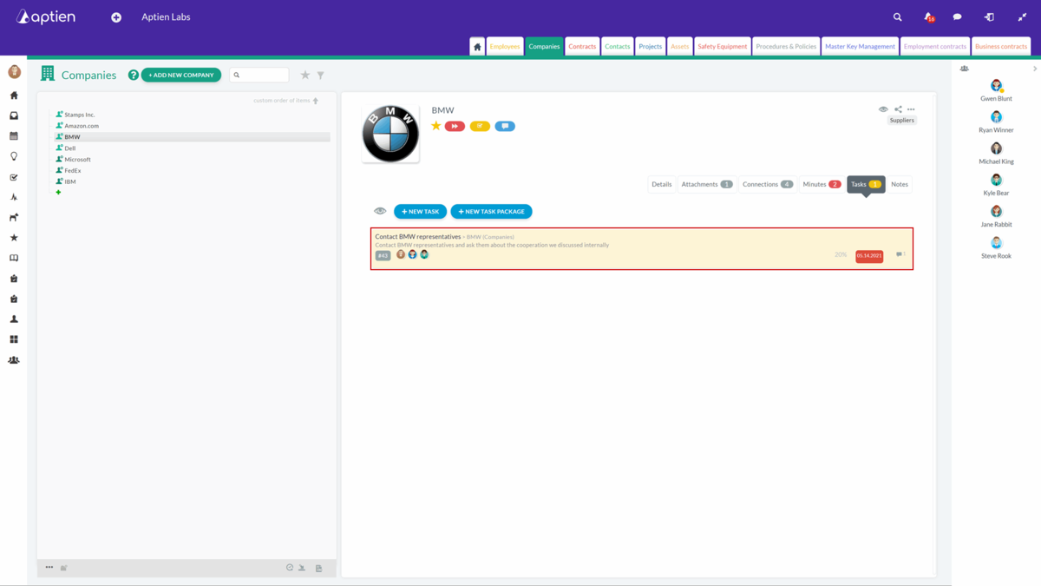The width and height of the screenshot is (1041, 586).
Task: Click the group icon above Gwen Blunt
Action: [x=965, y=69]
